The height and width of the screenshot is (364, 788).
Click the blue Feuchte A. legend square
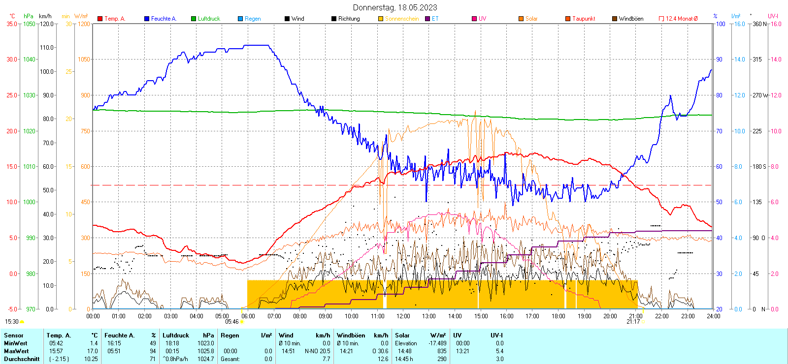pos(147,19)
